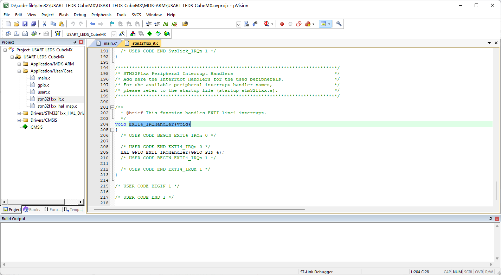The height and width of the screenshot is (275, 501).
Task: Open the window layout dropdown arrow
Action: pyautogui.click(x=329, y=24)
